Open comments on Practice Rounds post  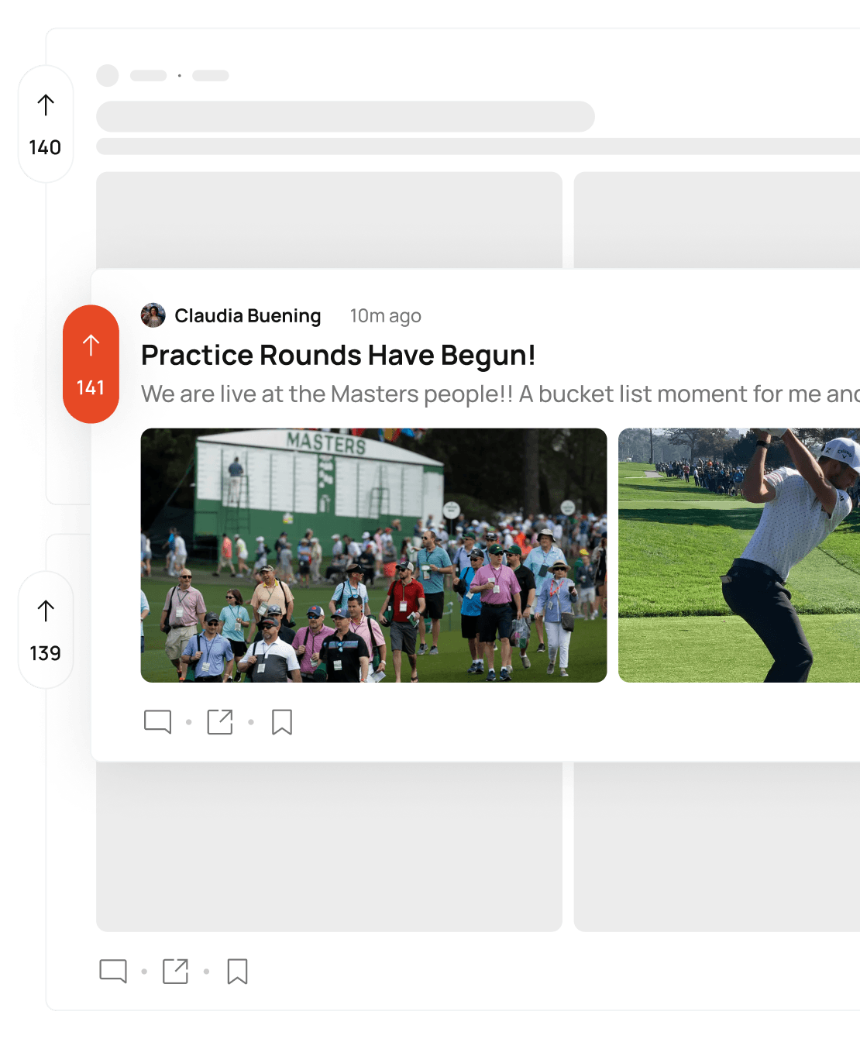pos(157,722)
